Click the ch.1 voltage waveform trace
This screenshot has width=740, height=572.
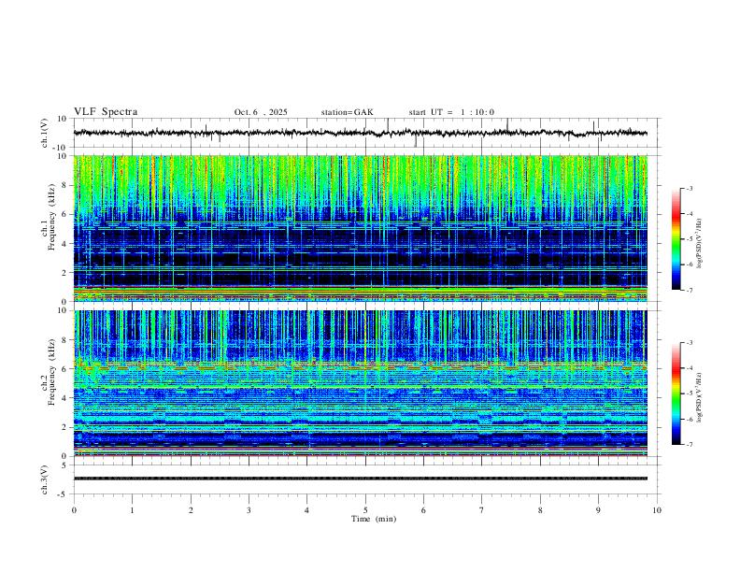(360, 133)
